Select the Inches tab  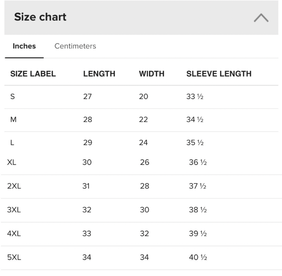tap(24, 46)
